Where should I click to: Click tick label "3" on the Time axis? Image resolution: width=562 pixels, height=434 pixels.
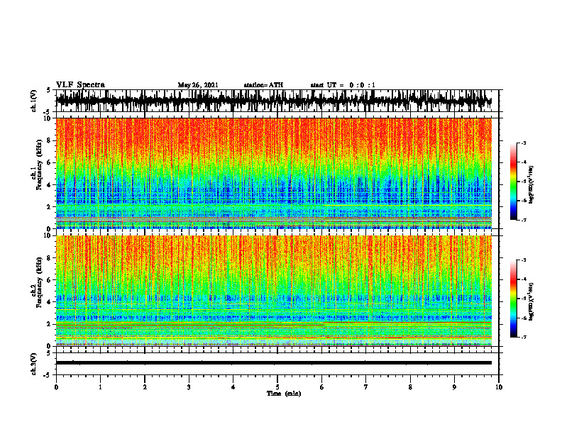point(189,387)
